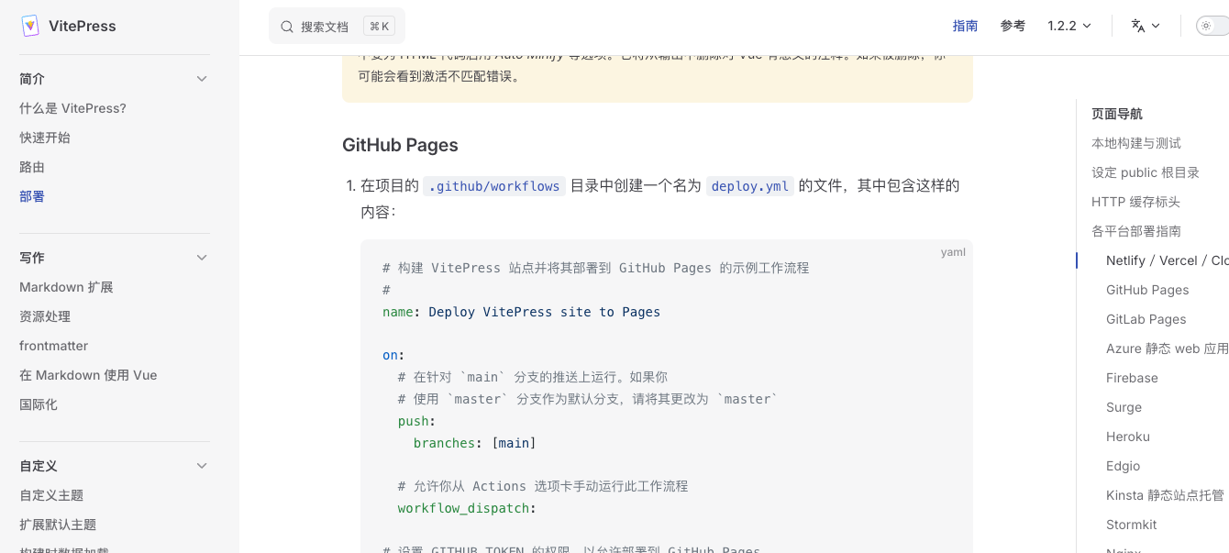1229x553 pixels.
Task: Collapse the 写作 sidebar section
Action: (202, 258)
